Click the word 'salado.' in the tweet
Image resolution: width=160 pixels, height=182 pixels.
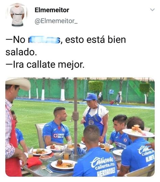tap(21, 52)
